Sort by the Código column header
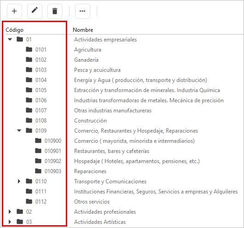The height and width of the screenshot is (228, 244). point(14,30)
